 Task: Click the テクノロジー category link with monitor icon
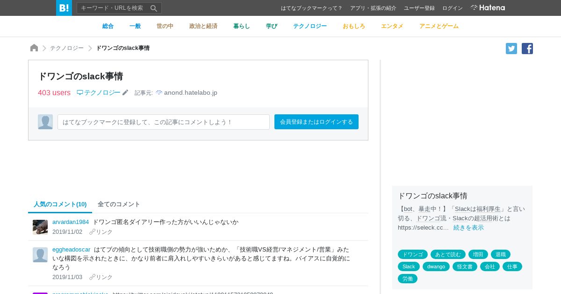click(x=99, y=93)
